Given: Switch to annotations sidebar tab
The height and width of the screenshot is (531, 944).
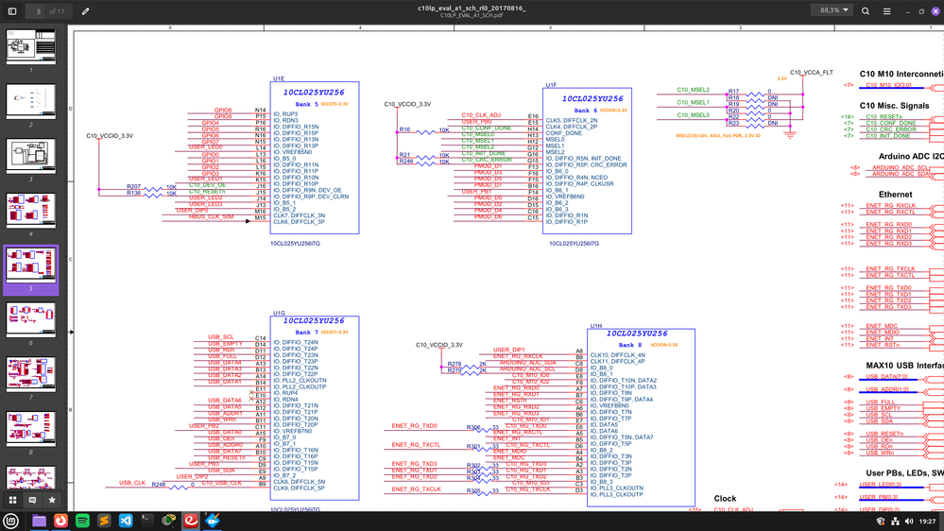Looking at the screenshot, I should pos(32,500).
